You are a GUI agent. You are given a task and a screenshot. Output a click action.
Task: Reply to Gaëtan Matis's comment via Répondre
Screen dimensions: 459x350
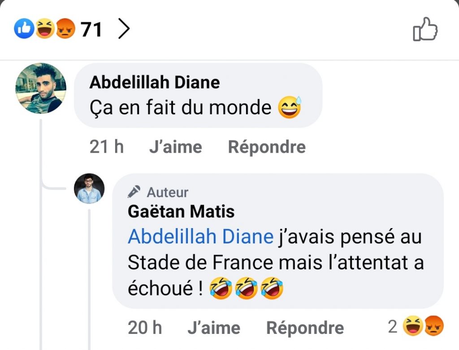[x=305, y=328]
